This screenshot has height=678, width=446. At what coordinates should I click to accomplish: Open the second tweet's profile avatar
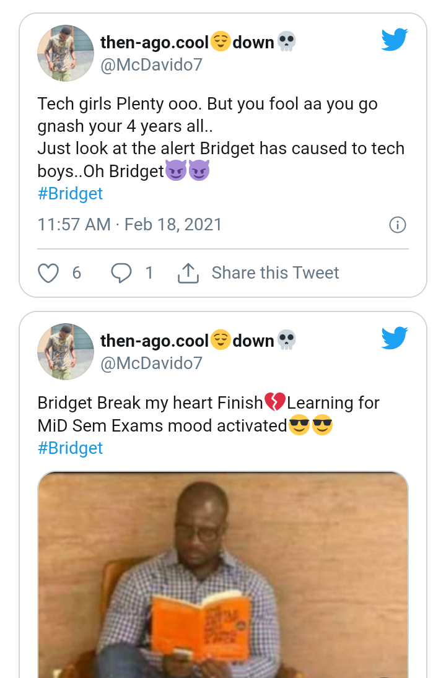coord(66,351)
